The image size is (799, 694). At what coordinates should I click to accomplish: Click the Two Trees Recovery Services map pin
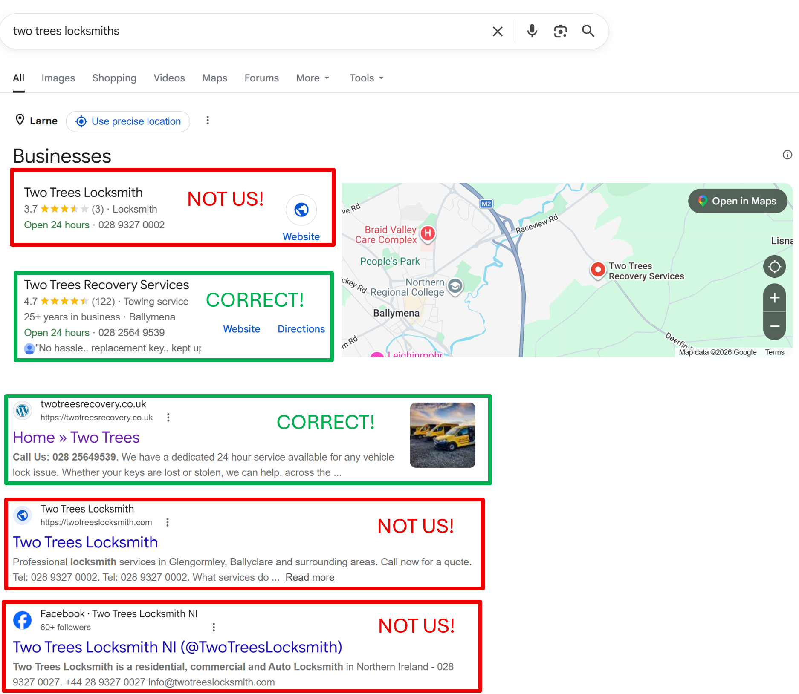(x=598, y=270)
